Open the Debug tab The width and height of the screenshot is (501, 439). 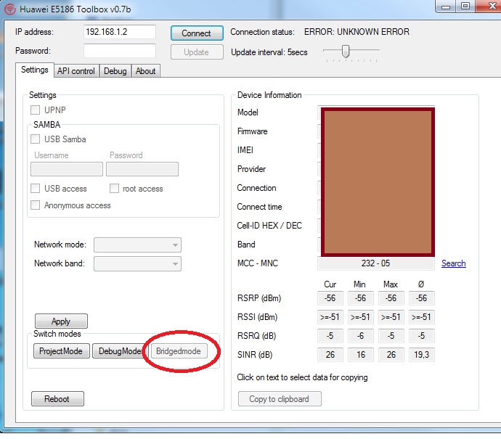point(115,71)
